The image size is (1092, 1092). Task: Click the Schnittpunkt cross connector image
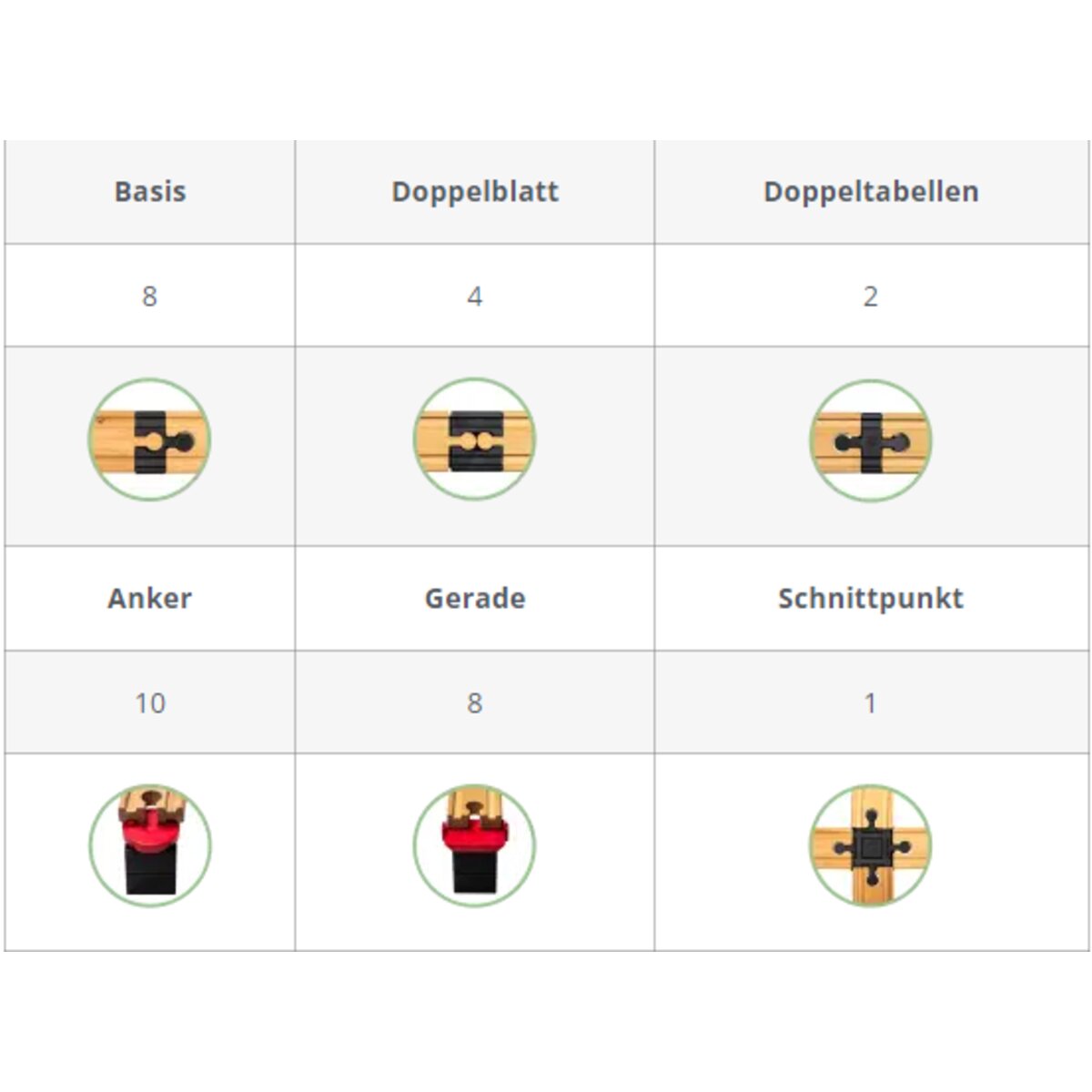871,846
